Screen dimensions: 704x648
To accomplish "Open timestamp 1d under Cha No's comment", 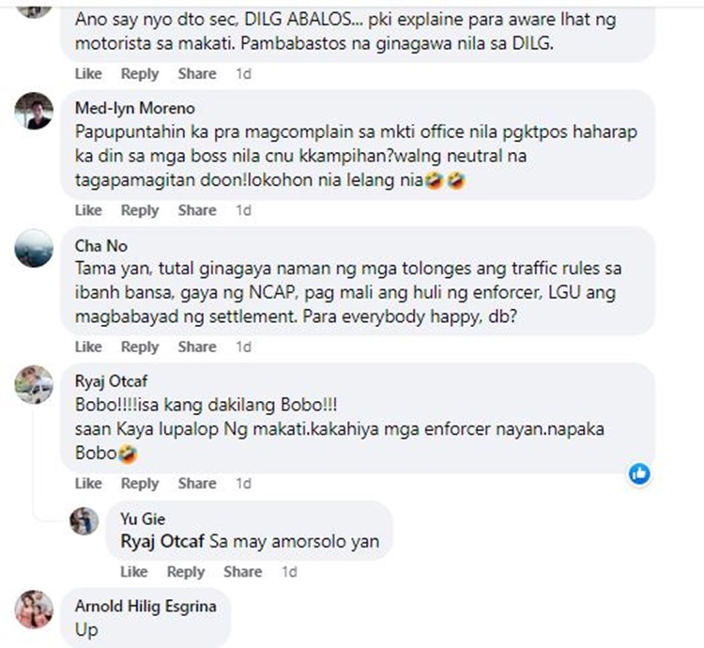I will (x=244, y=347).
